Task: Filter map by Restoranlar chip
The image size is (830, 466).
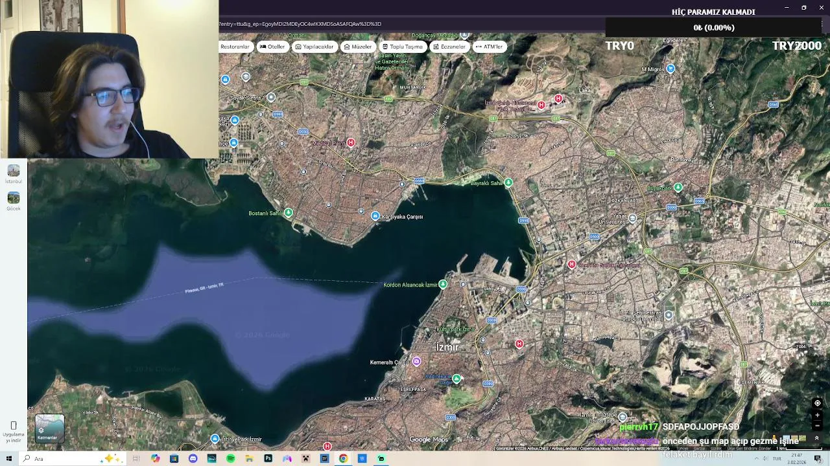Action: point(235,47)
